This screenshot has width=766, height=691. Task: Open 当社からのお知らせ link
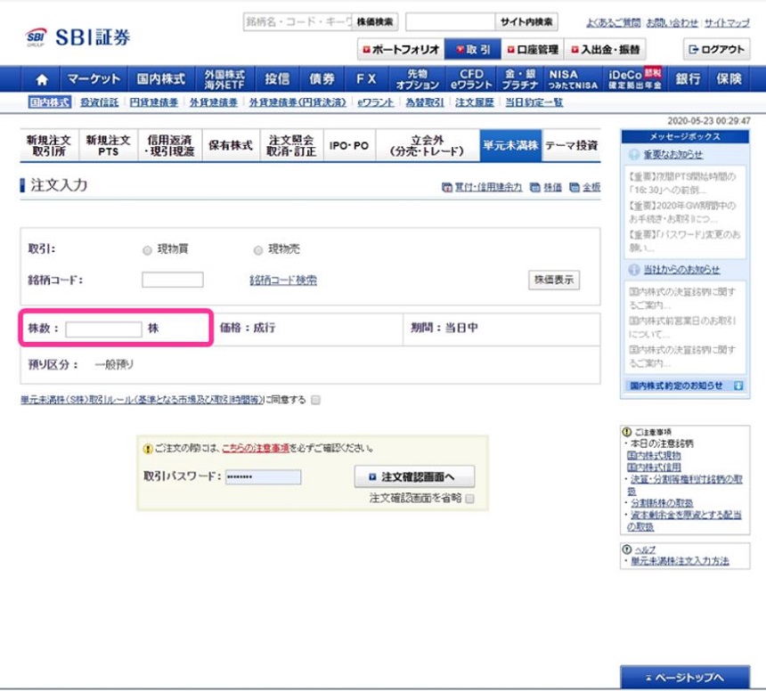point(681,270)
